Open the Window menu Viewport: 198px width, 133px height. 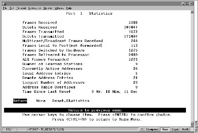[59, 8]
